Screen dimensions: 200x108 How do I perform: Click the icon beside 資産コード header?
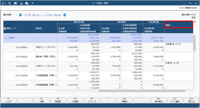coord(5,28)
